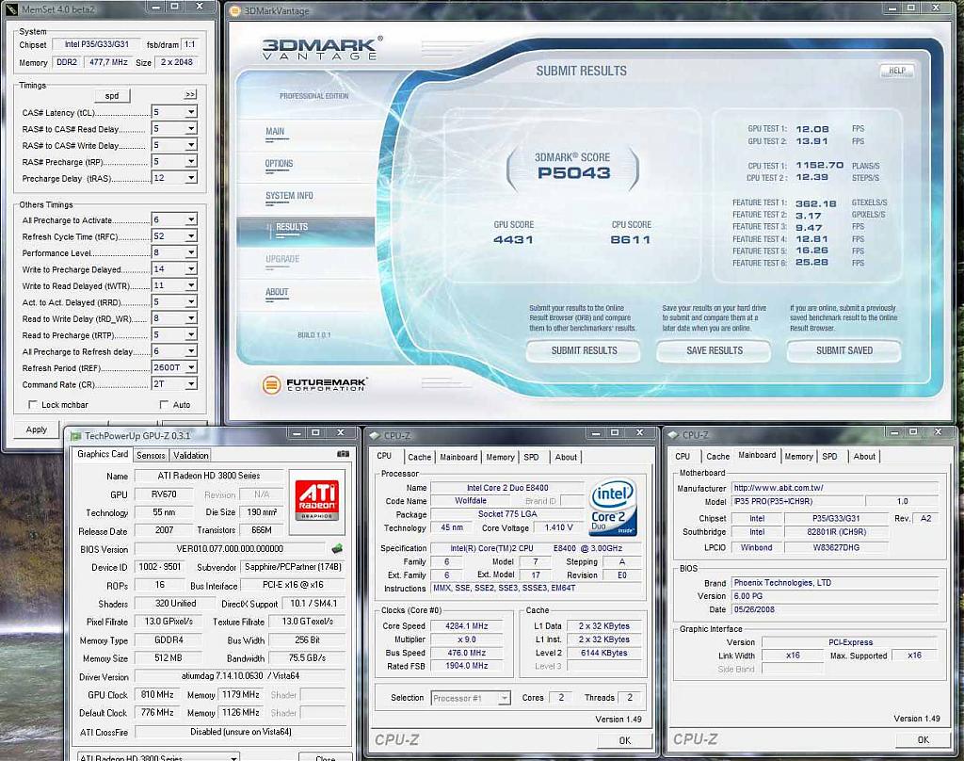Screen dimensions: 964x761
Task: Click the GPU Score value 4431
Action: [513, 240]
